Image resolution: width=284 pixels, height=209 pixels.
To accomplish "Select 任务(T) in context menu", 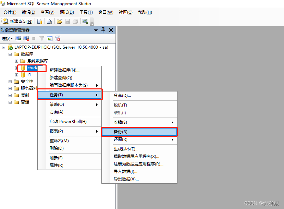I will (70, 95).
